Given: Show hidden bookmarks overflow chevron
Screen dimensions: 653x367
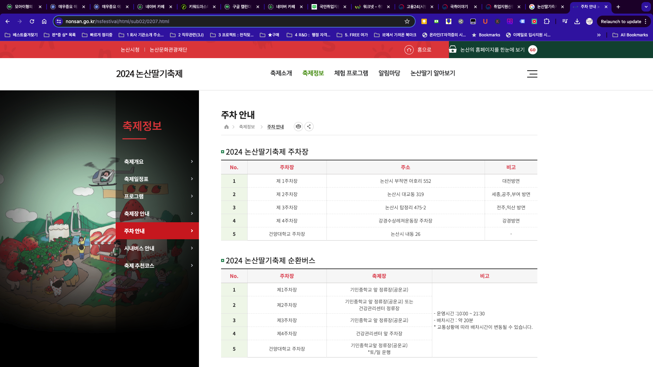Looking at the screenshot, I should (x=599, y=35).
